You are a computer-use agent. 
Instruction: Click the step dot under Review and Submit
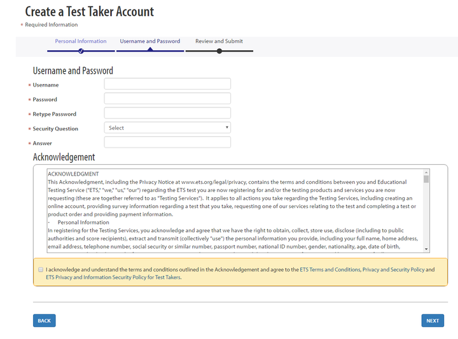(219, 51)
